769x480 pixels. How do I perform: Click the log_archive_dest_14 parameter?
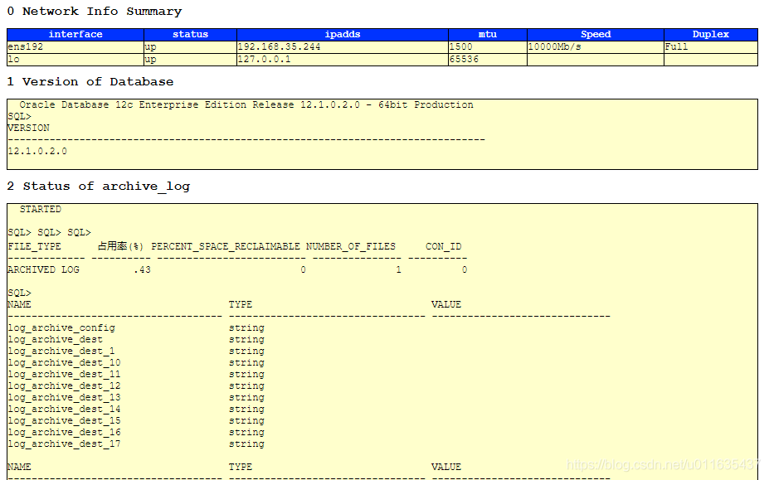[x=64, y=410]
